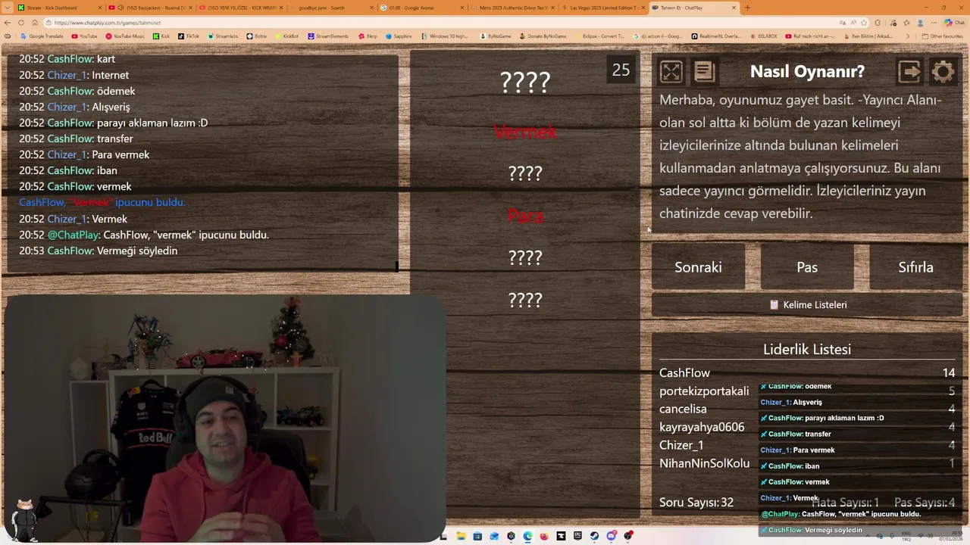970x545 pixels.
Task: Click the red Vermek hint word
Action: 525,132
